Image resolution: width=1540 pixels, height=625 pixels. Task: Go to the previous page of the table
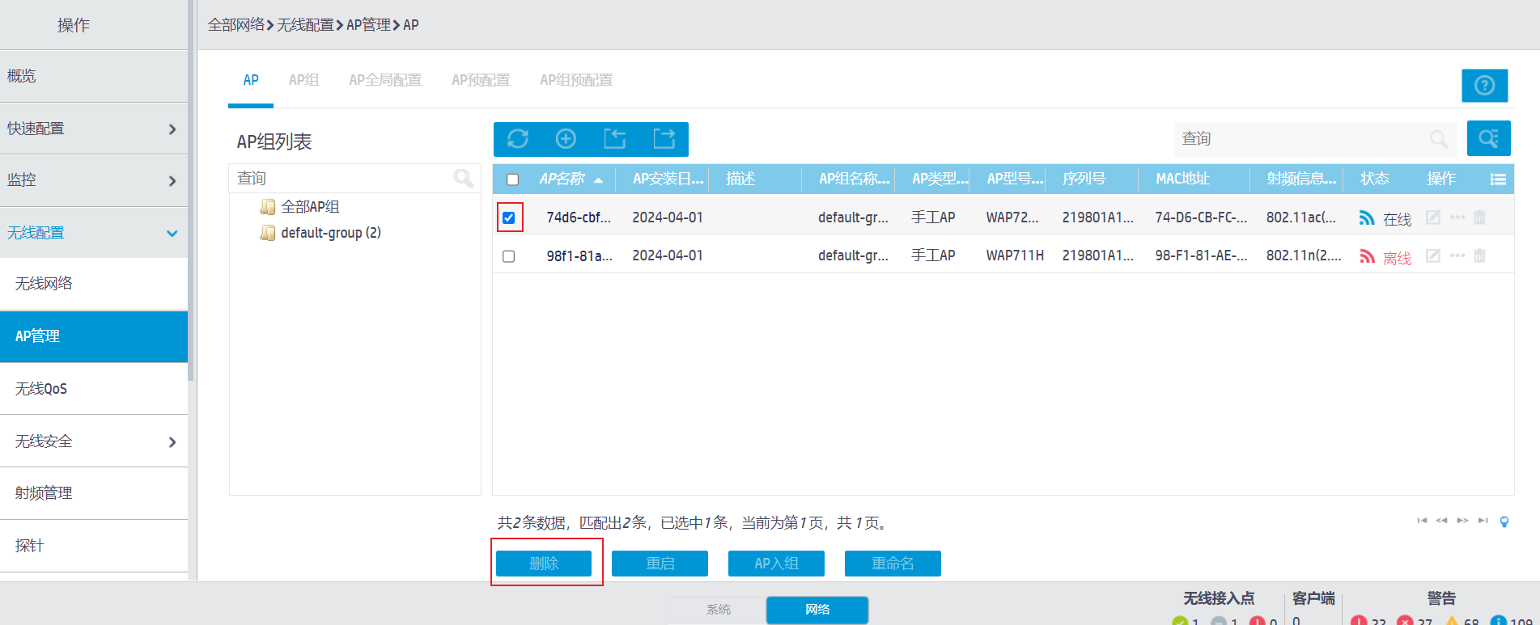pos(1441,521)
